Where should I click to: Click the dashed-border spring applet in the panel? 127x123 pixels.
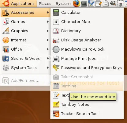point(121,4)
